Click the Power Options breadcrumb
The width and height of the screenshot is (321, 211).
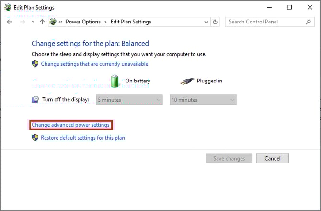[x=83, y=22]
